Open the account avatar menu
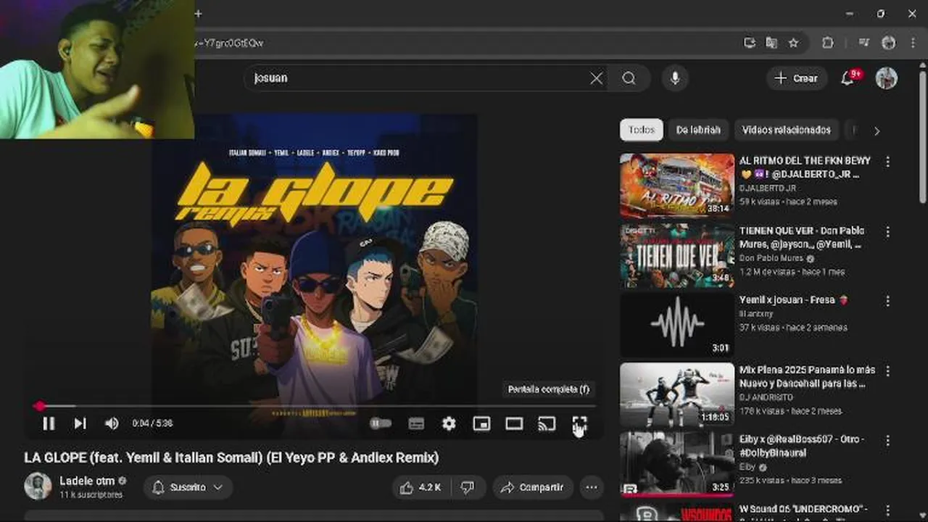Viewport: 928px width, 522px height. [x=887, y=78]
